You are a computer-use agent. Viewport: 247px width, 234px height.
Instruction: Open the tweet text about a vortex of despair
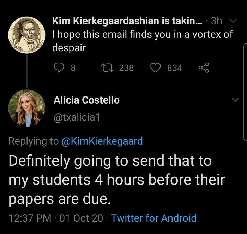[141, 41]
